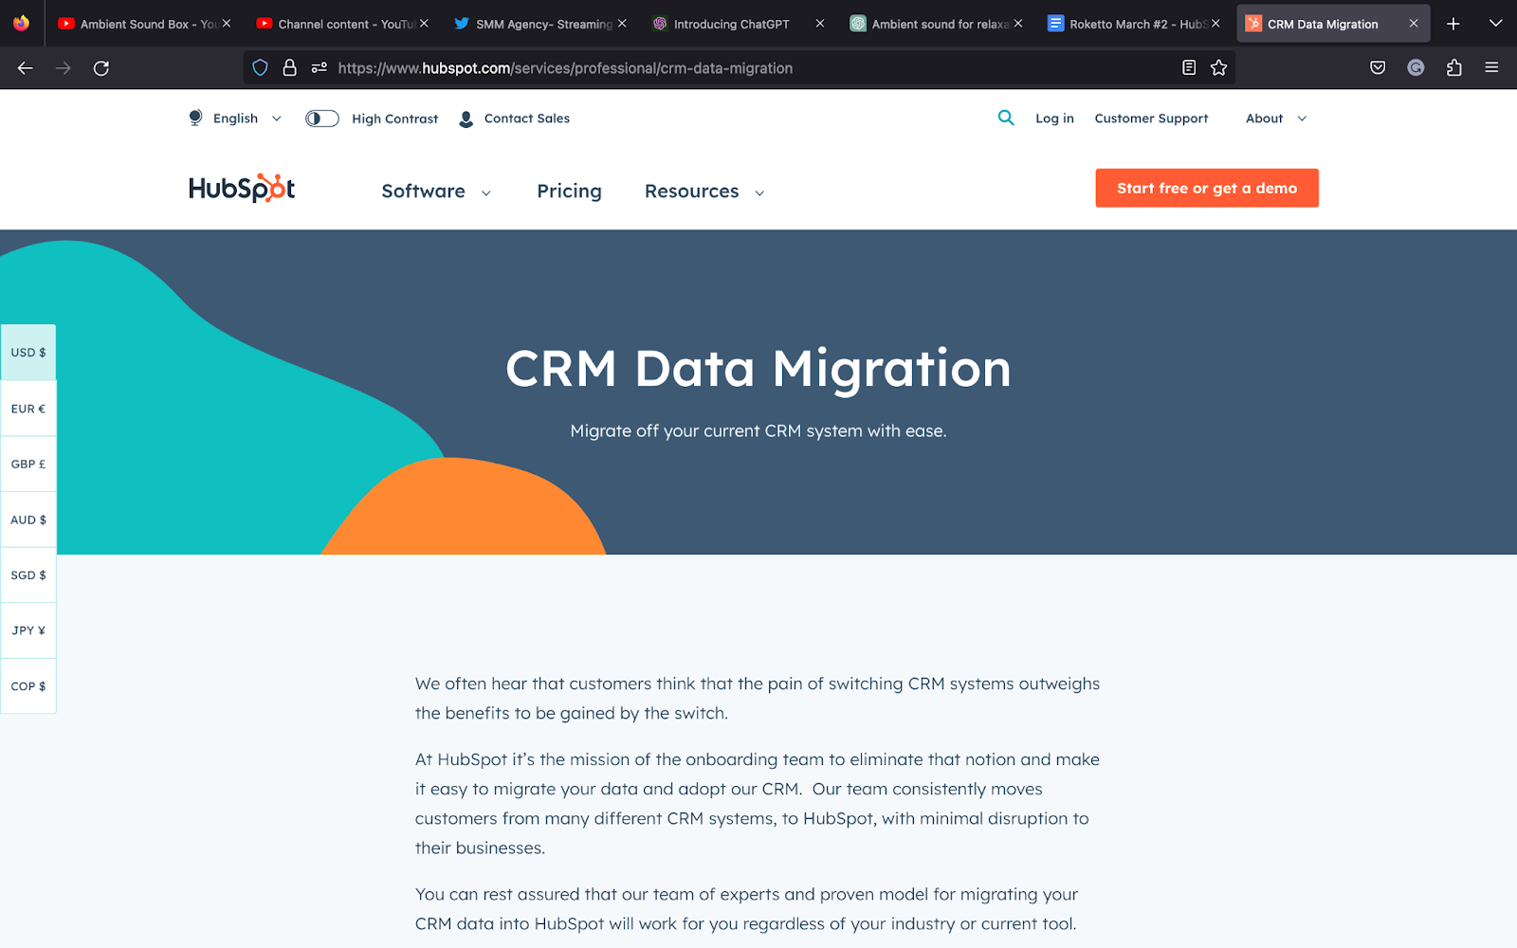Close the Ambient Sound Box tab
The width and height of the screenshot is (1517, 948).
tap(227, 24)
